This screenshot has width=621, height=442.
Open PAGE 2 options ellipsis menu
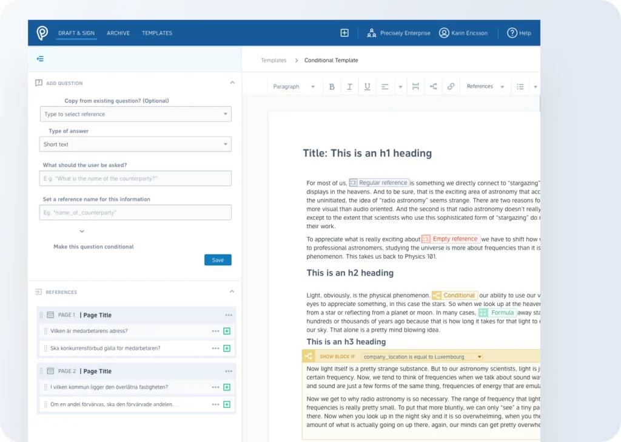pos(229,372)
